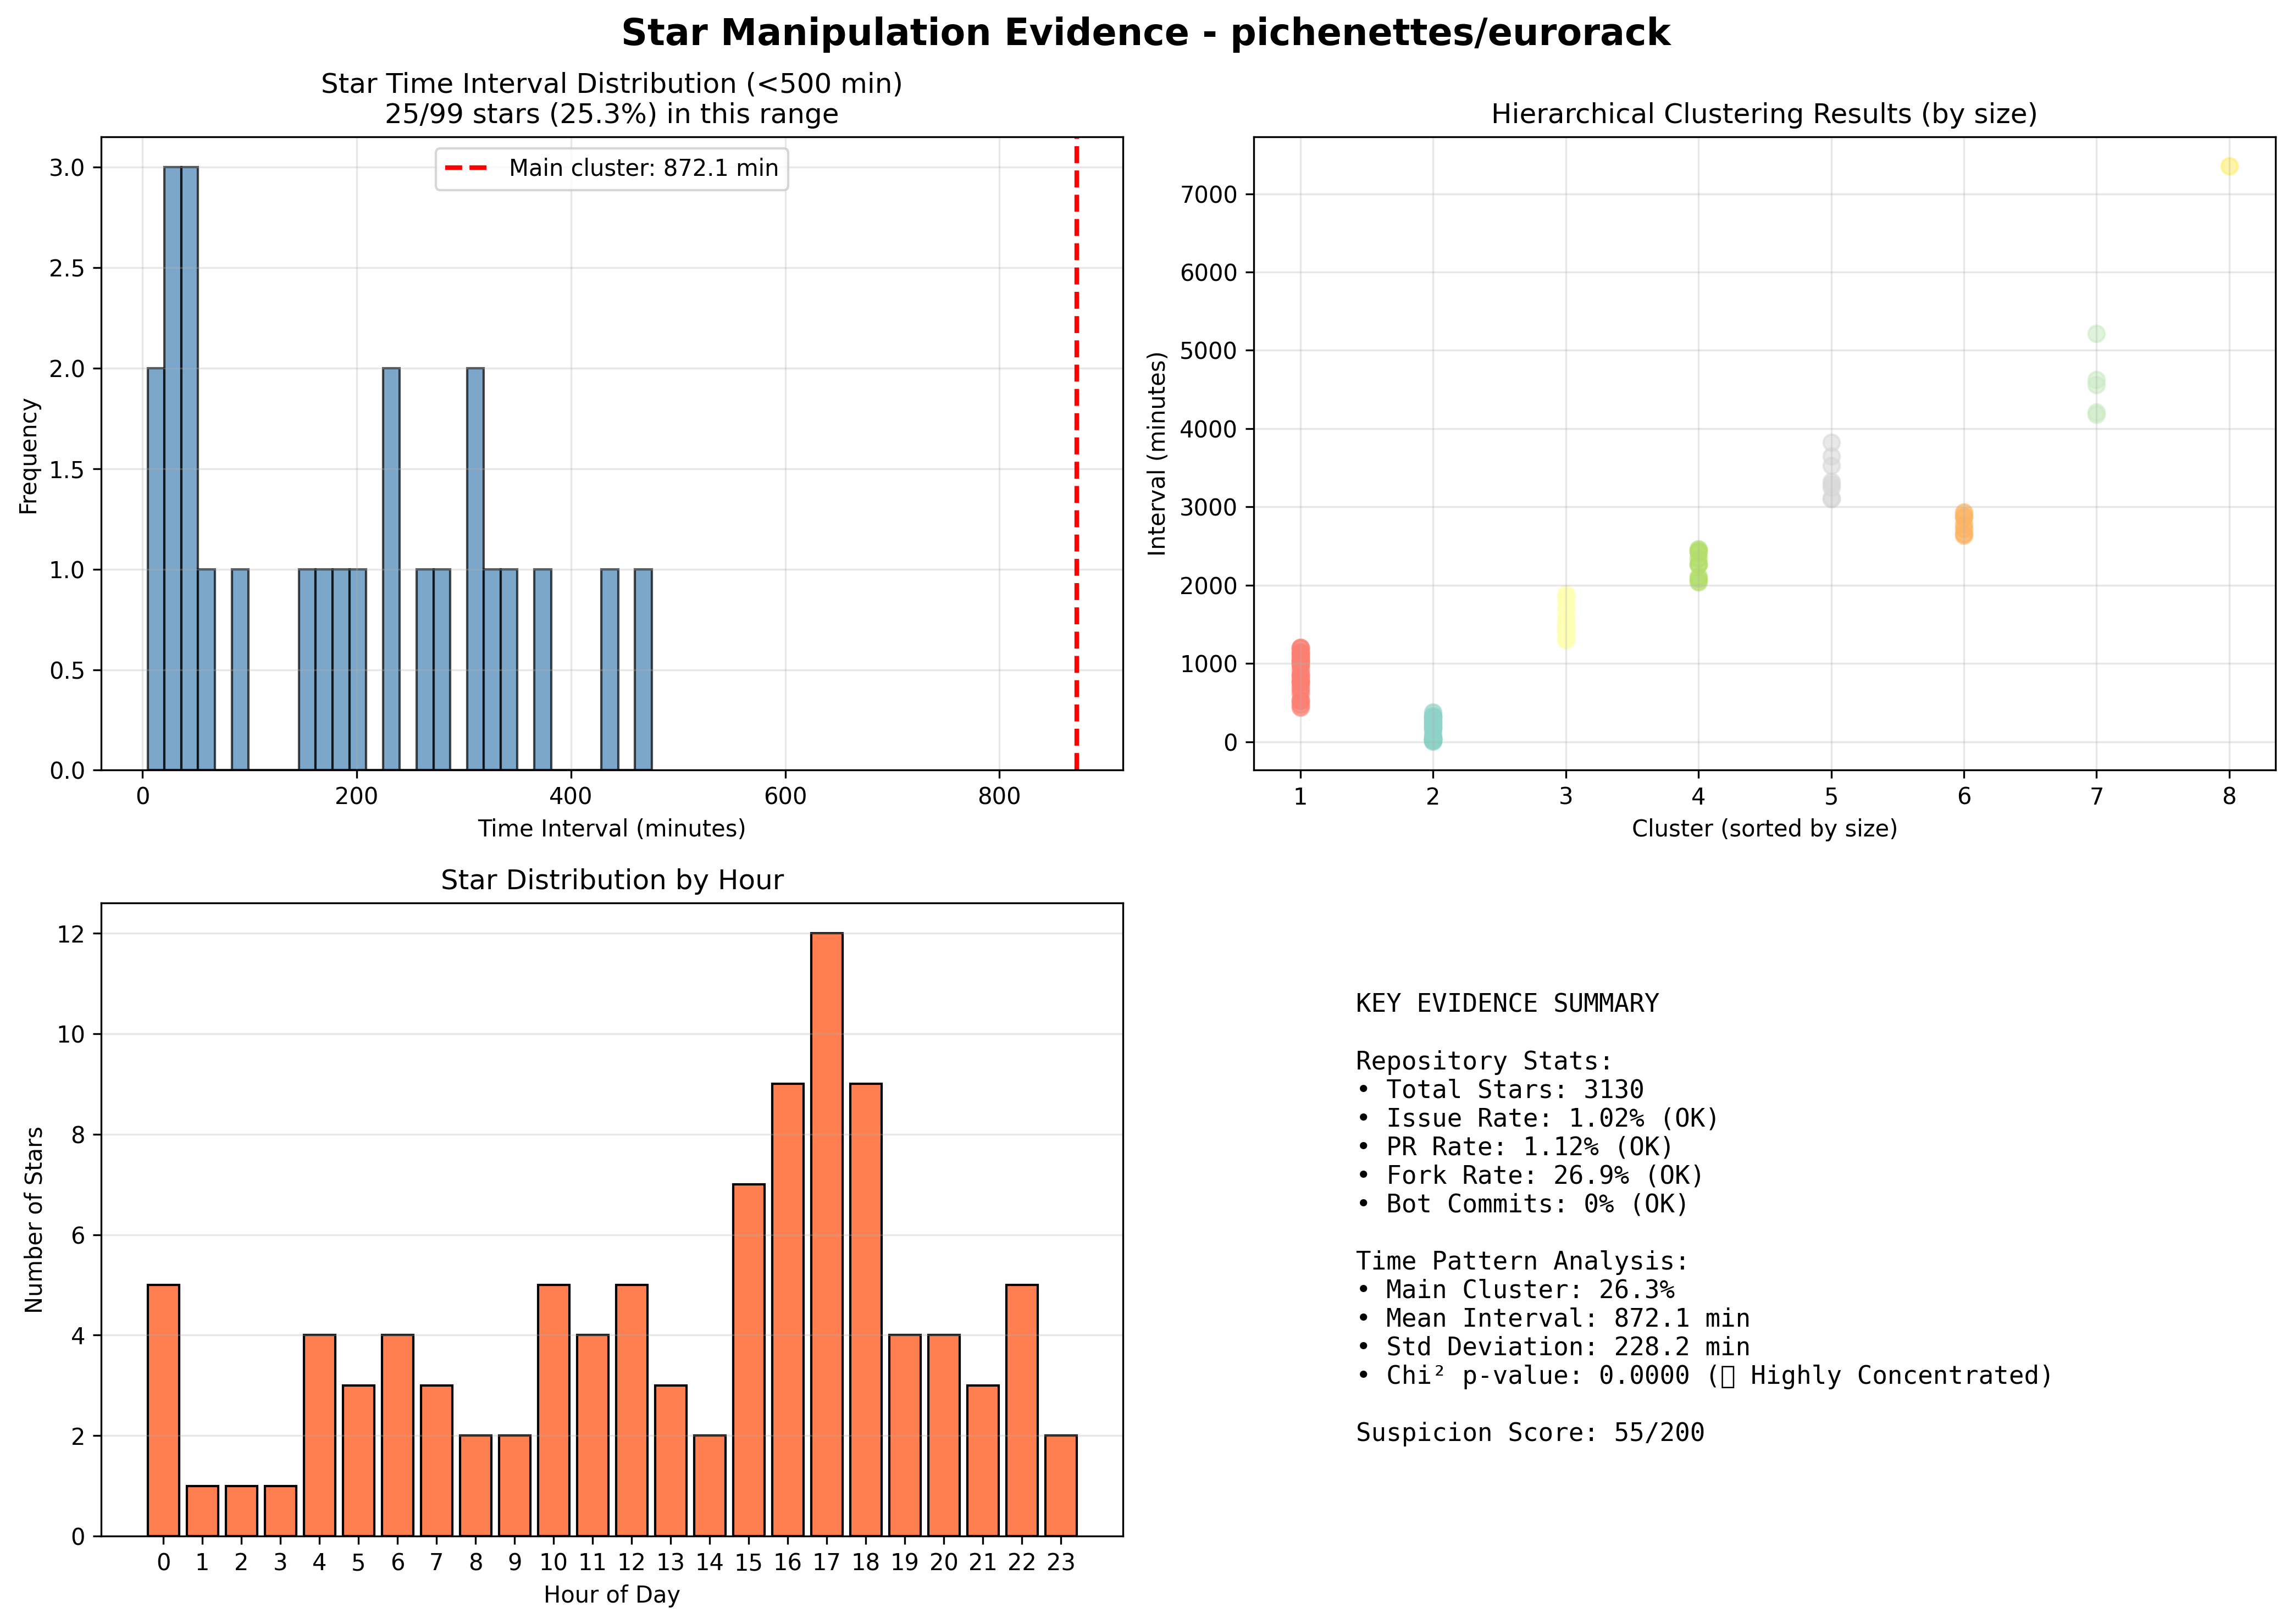
Task: Click the yellow outlier point in cluster 8
Action: [2229, 166]
